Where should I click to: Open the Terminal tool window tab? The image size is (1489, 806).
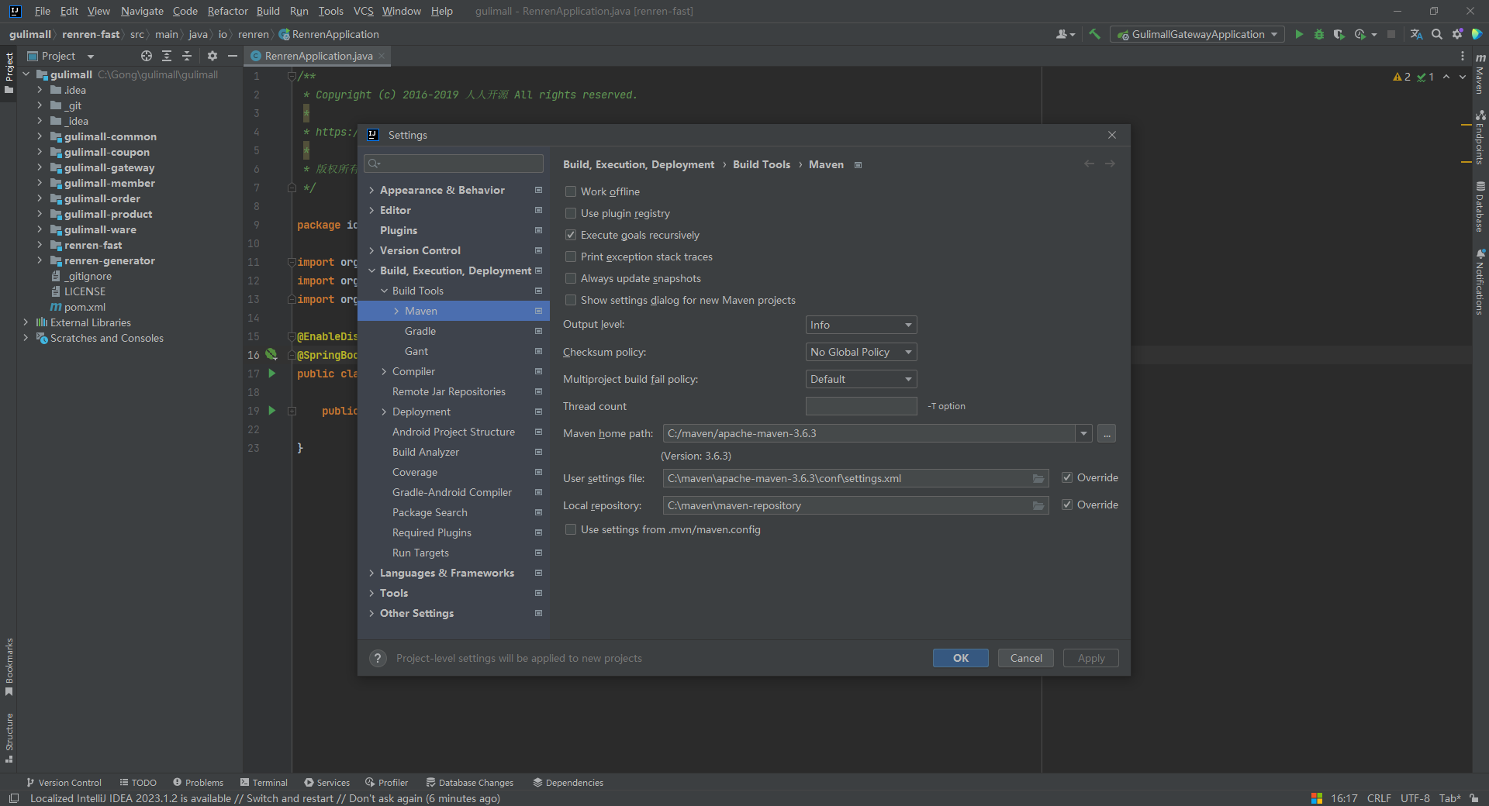(x=264, y=783)
